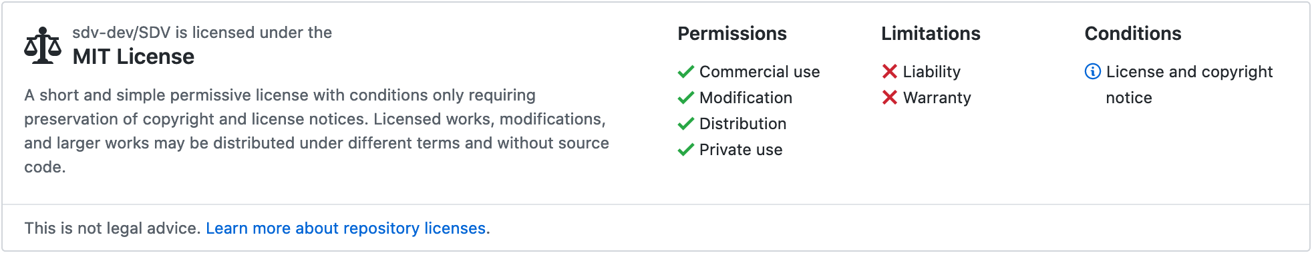The width and height of the screenshot is (1312, 253).
Task: Click the Commercial use permission label
Action: tap(760, 72)
